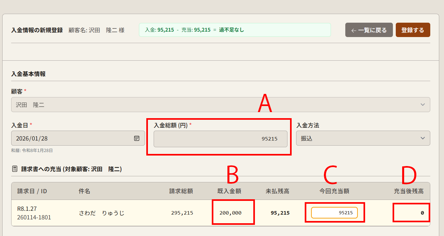Viewport: 444px width, 236px height.
Task: Click the 過不足なし balance status banner
Action: [231, 30]
